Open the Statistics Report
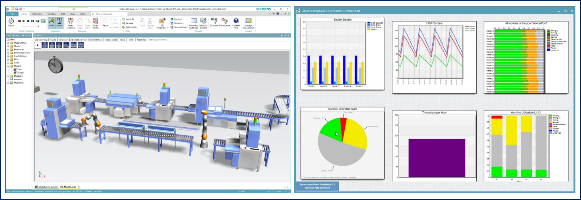The width and height of the screenshot is (581, 200). [203, 22]
